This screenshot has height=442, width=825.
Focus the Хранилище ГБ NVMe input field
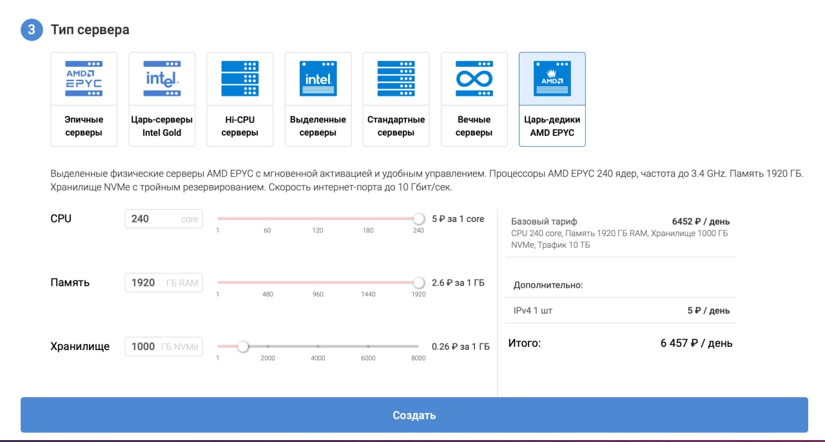164,346
